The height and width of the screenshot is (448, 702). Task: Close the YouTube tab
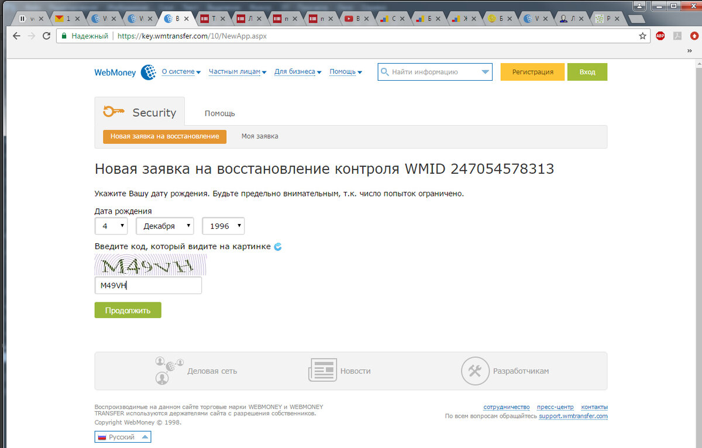tap(367, 19)
